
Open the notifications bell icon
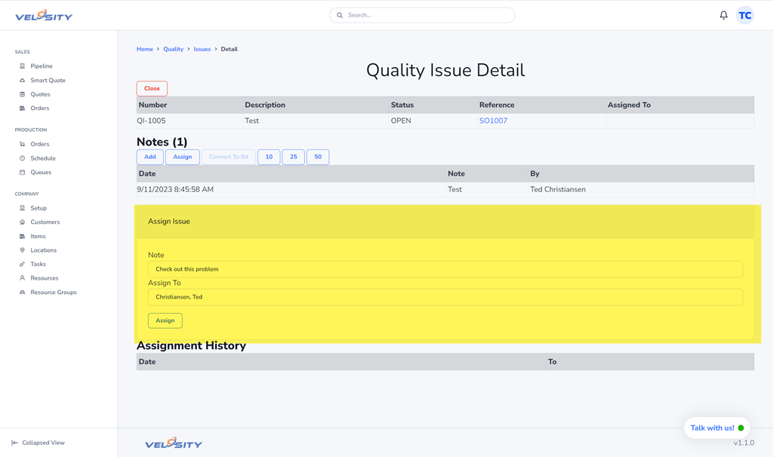click(x=723, y=15)
